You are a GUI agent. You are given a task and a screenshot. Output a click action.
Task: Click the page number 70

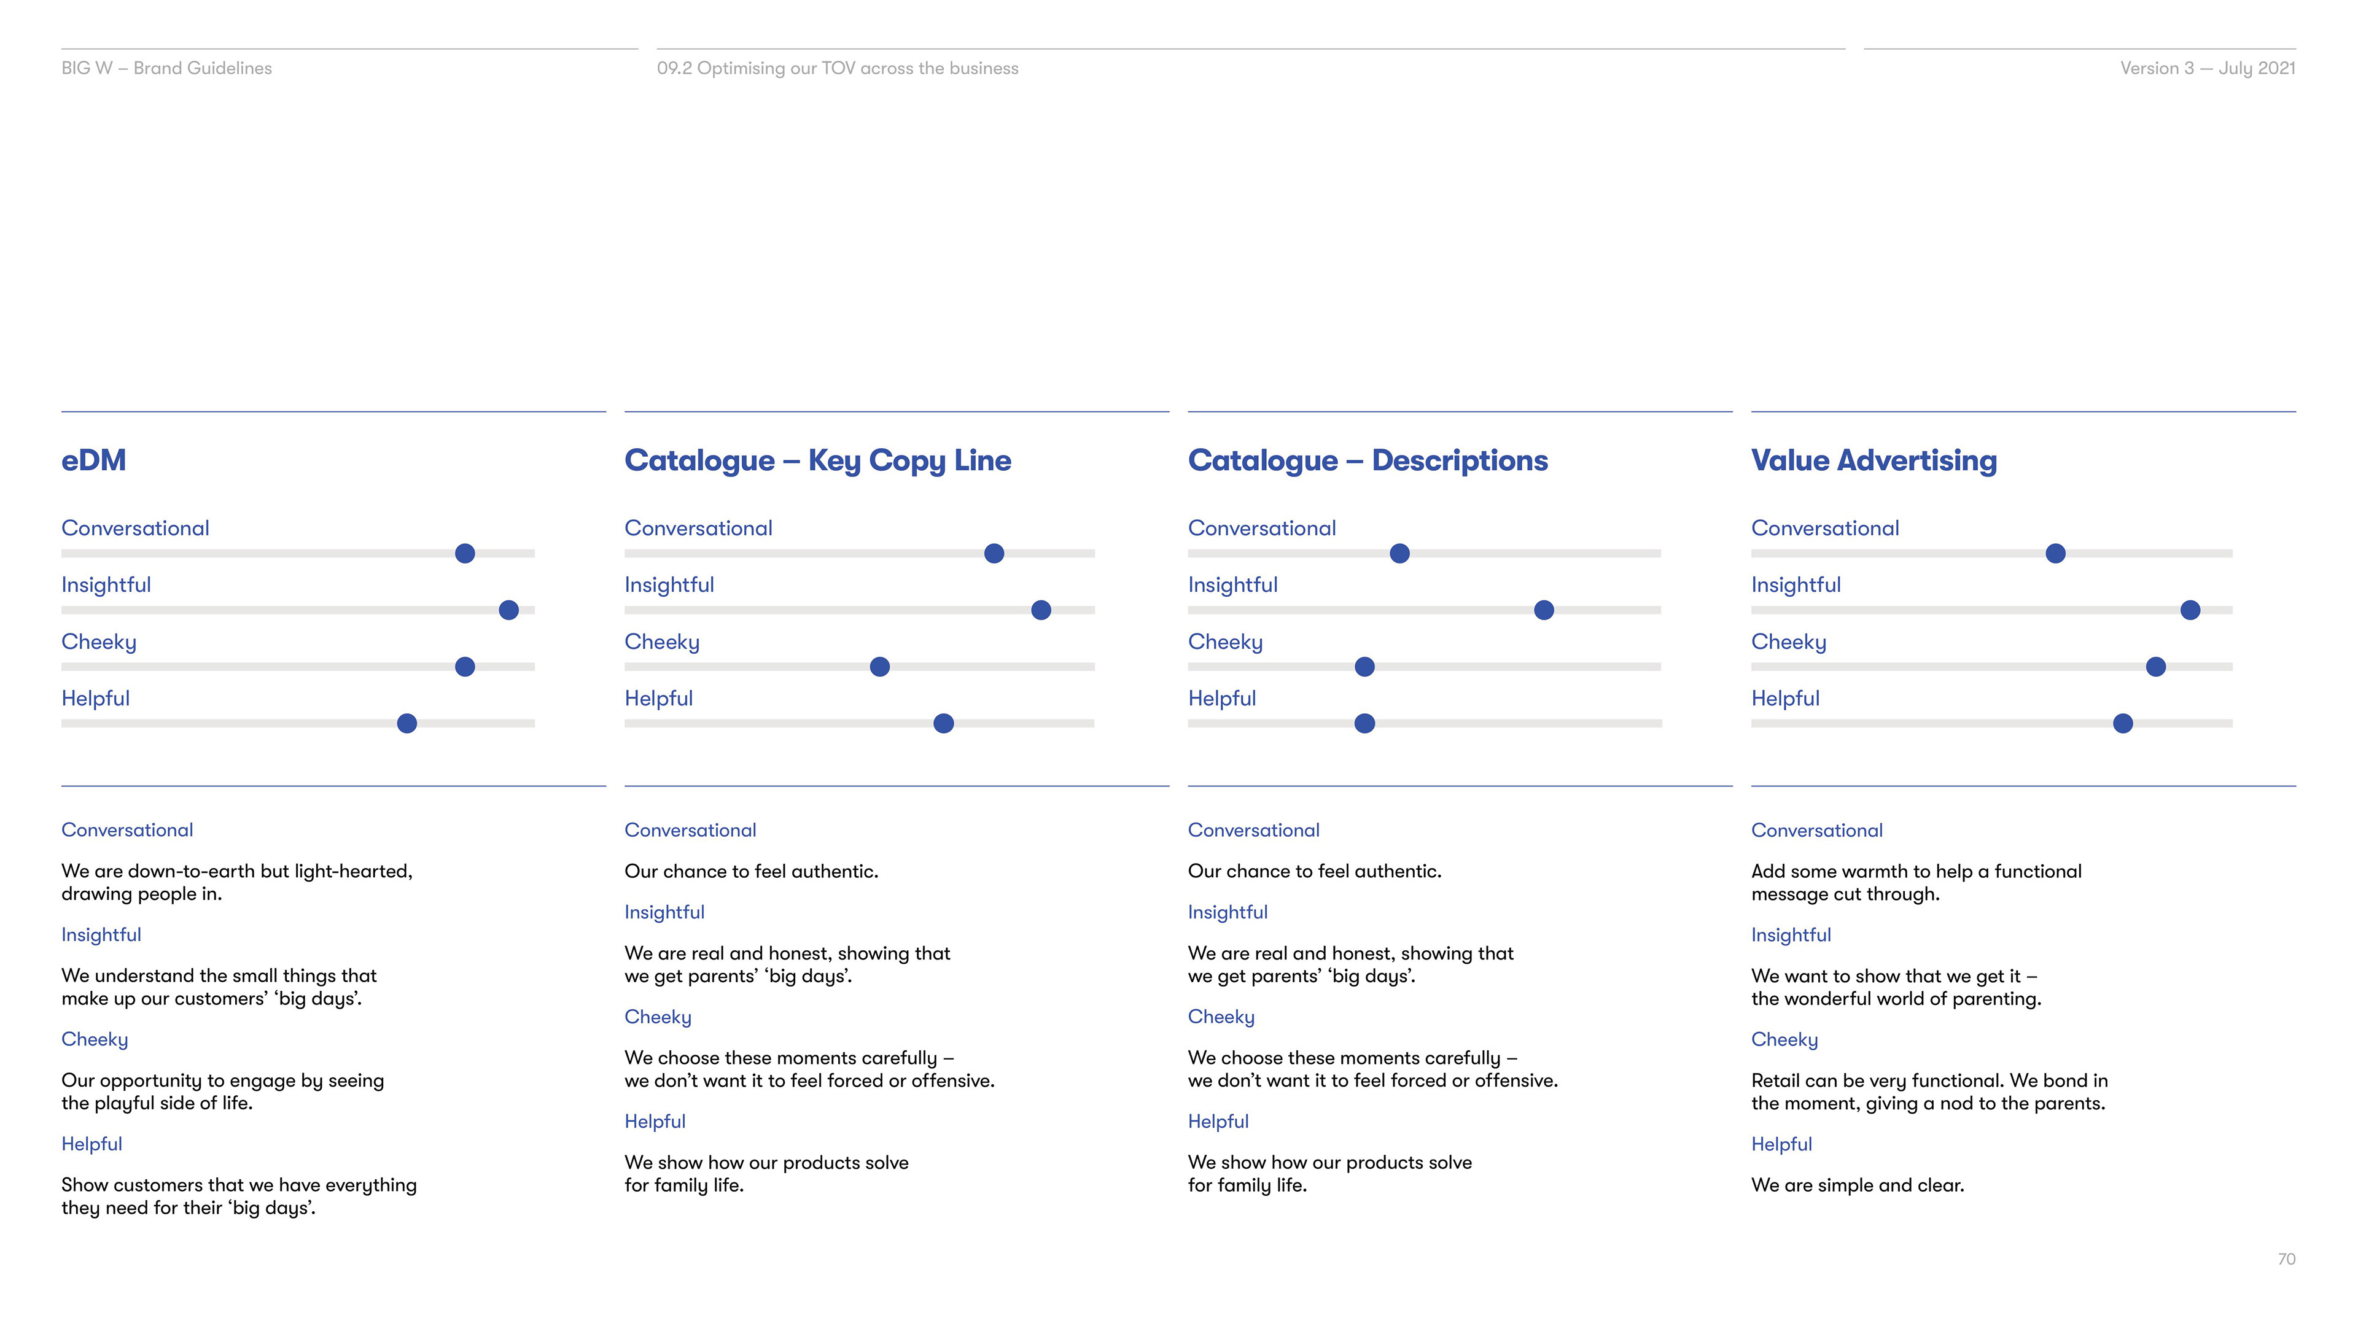click(2286, 1259)
